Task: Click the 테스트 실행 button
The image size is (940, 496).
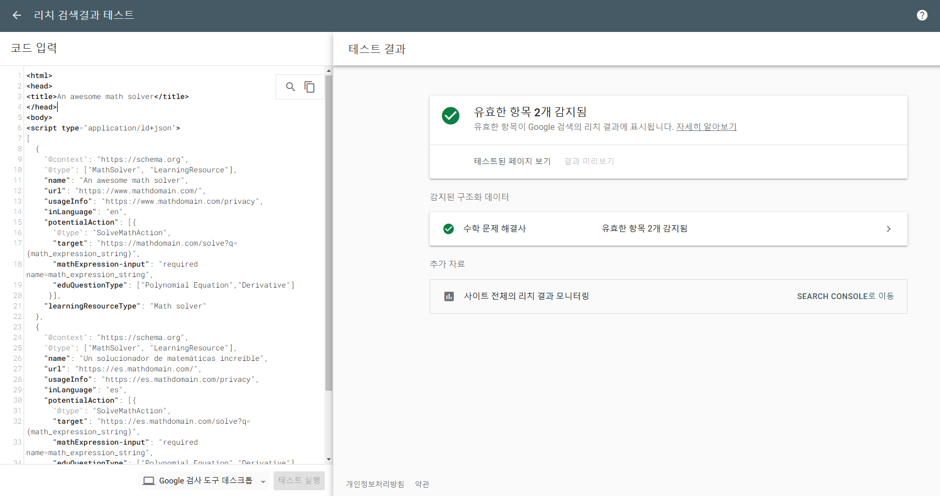Action: [x=299, y=480]
